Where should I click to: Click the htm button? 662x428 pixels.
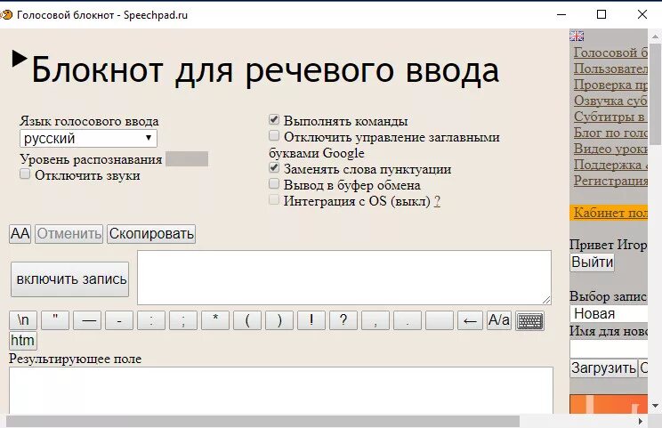pos(23,340)
